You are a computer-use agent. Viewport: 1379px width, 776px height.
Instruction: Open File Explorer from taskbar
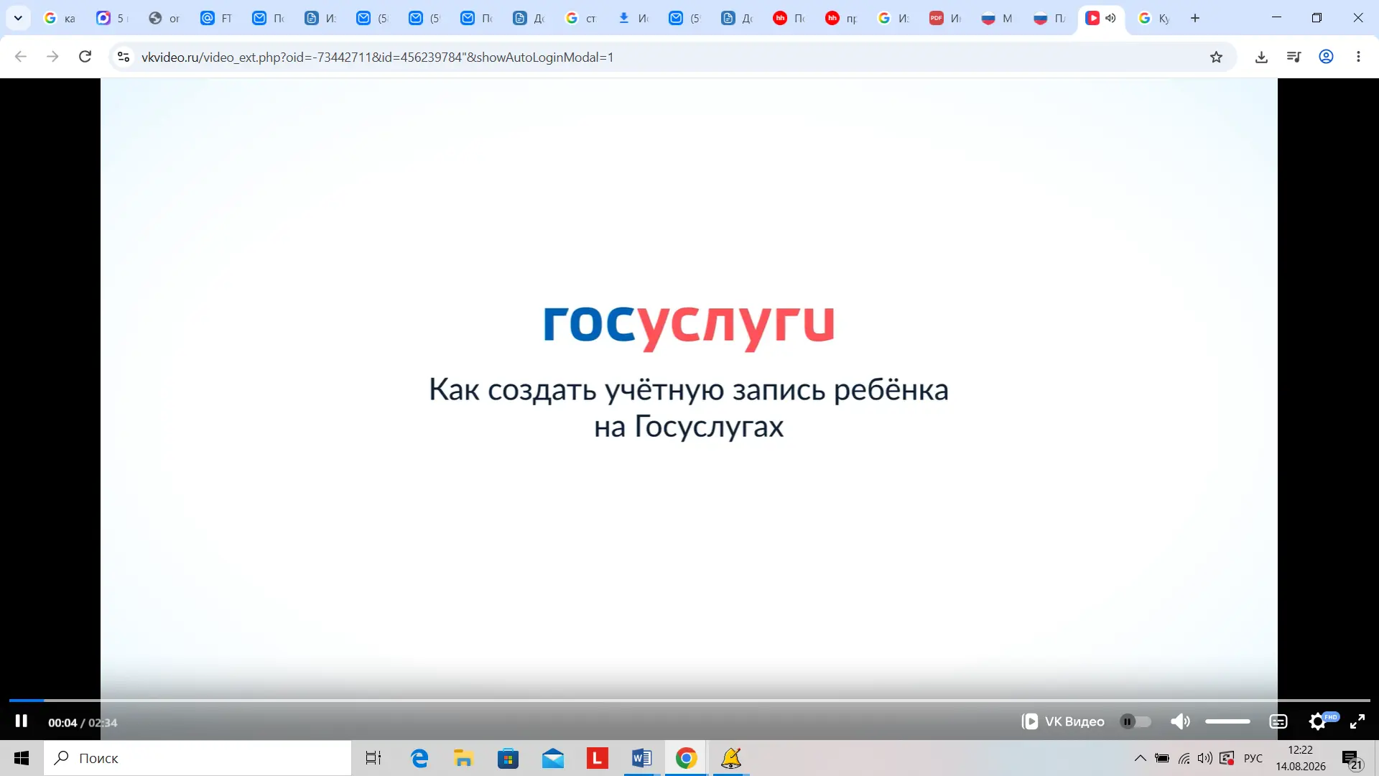463,758
